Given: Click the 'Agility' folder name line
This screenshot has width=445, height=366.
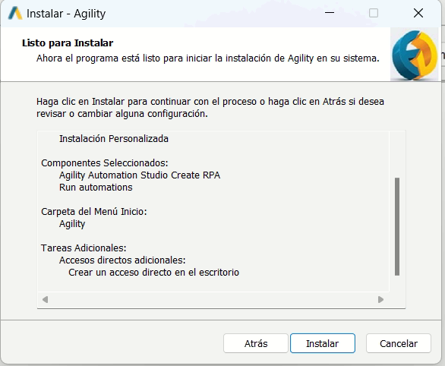Looking at the screenshot, I should (x=72, y=224).
